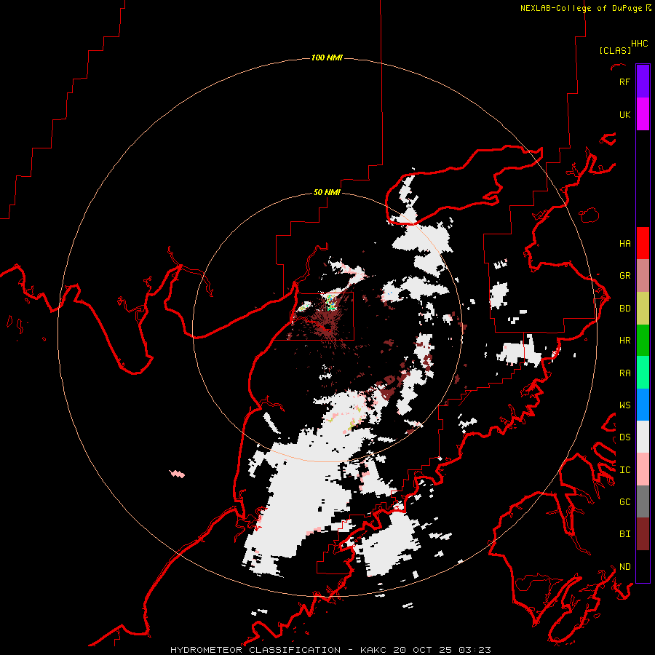Click the BI legend label

pos(624,534)
